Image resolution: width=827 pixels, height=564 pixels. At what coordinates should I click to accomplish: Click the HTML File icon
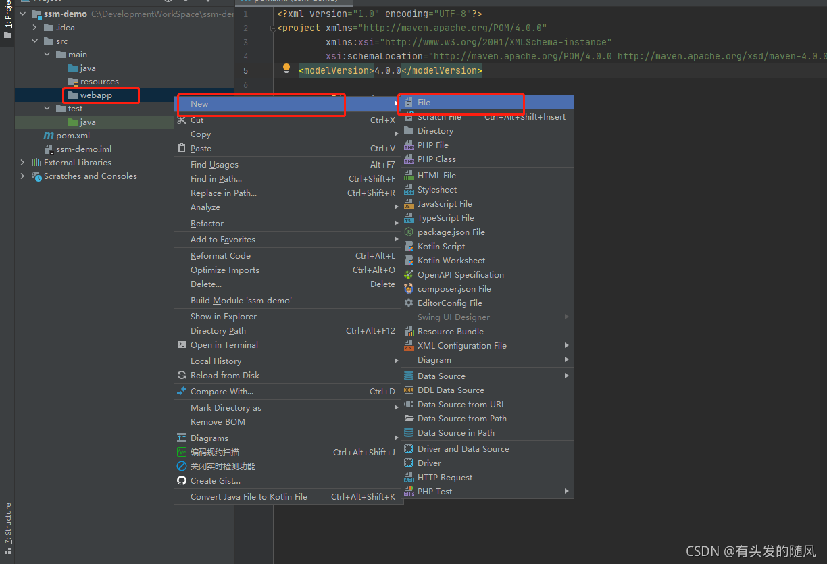coord(409,176)
